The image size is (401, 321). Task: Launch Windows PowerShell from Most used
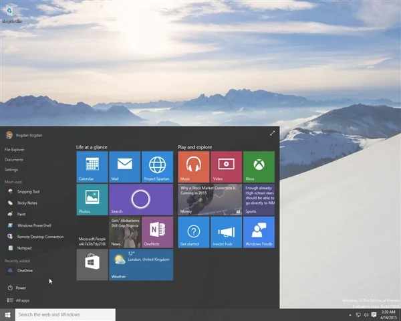[x=29, y=225]
